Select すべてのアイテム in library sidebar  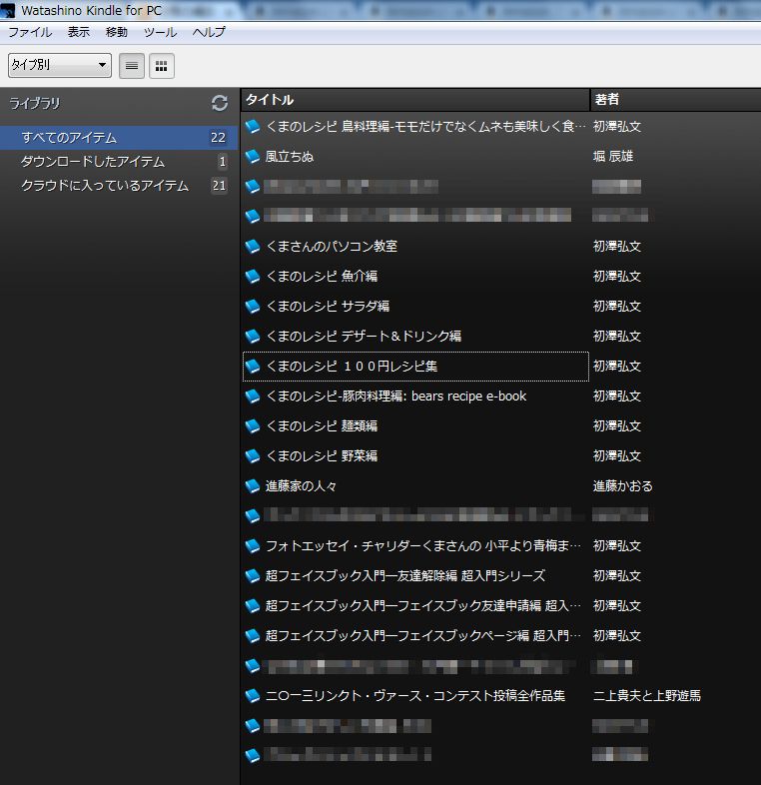pos(119,137)
